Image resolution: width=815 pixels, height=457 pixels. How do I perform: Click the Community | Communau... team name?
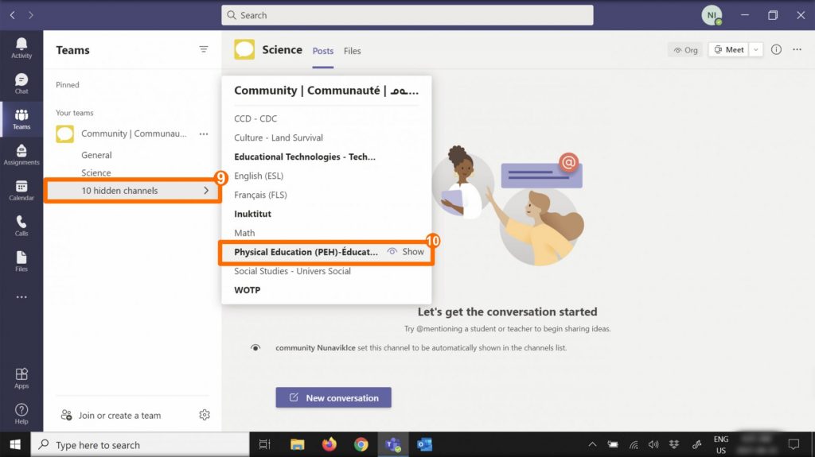pos(134,134)
